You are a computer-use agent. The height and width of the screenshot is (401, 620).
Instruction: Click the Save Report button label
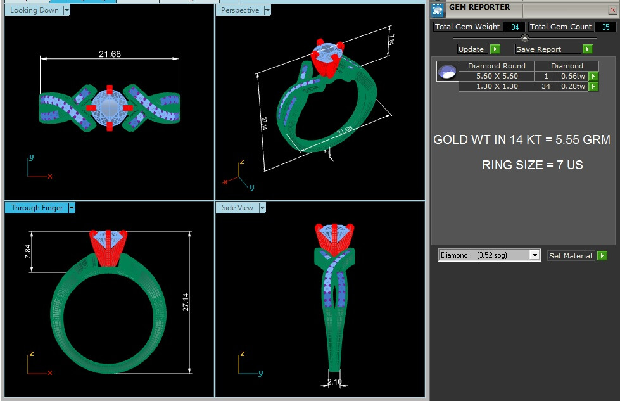pos(539,49)
